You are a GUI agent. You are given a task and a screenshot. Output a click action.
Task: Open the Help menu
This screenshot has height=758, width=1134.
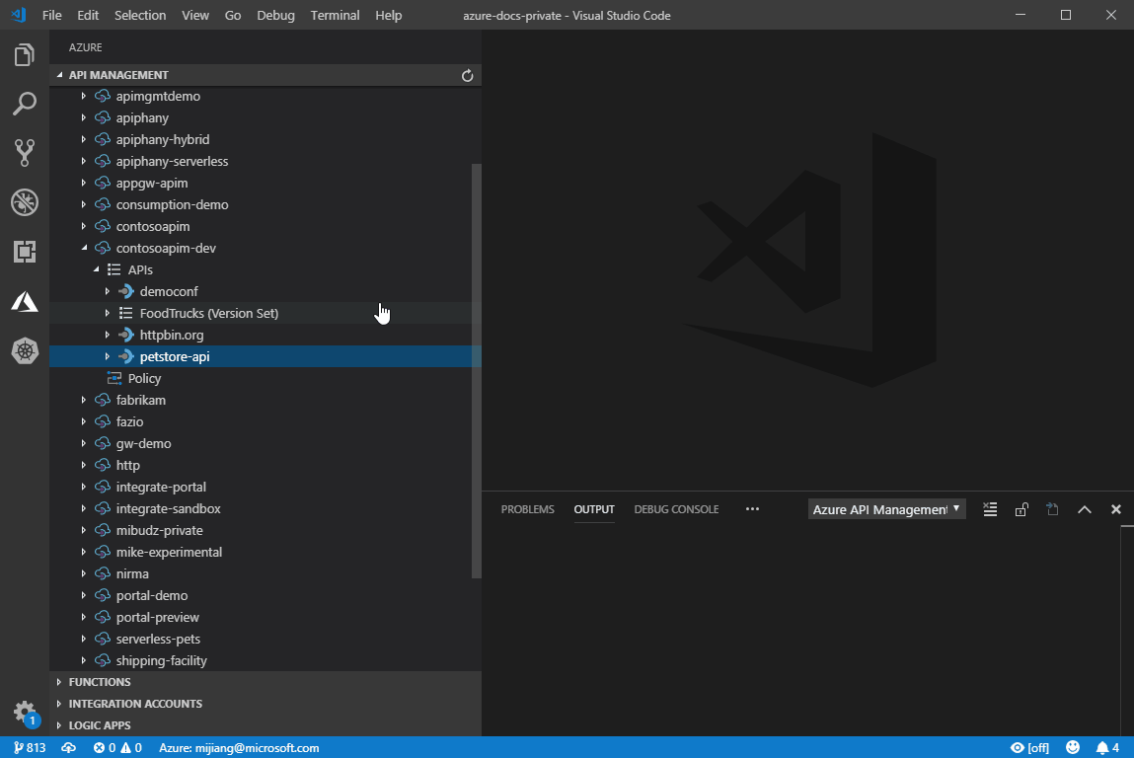point(389,15)
